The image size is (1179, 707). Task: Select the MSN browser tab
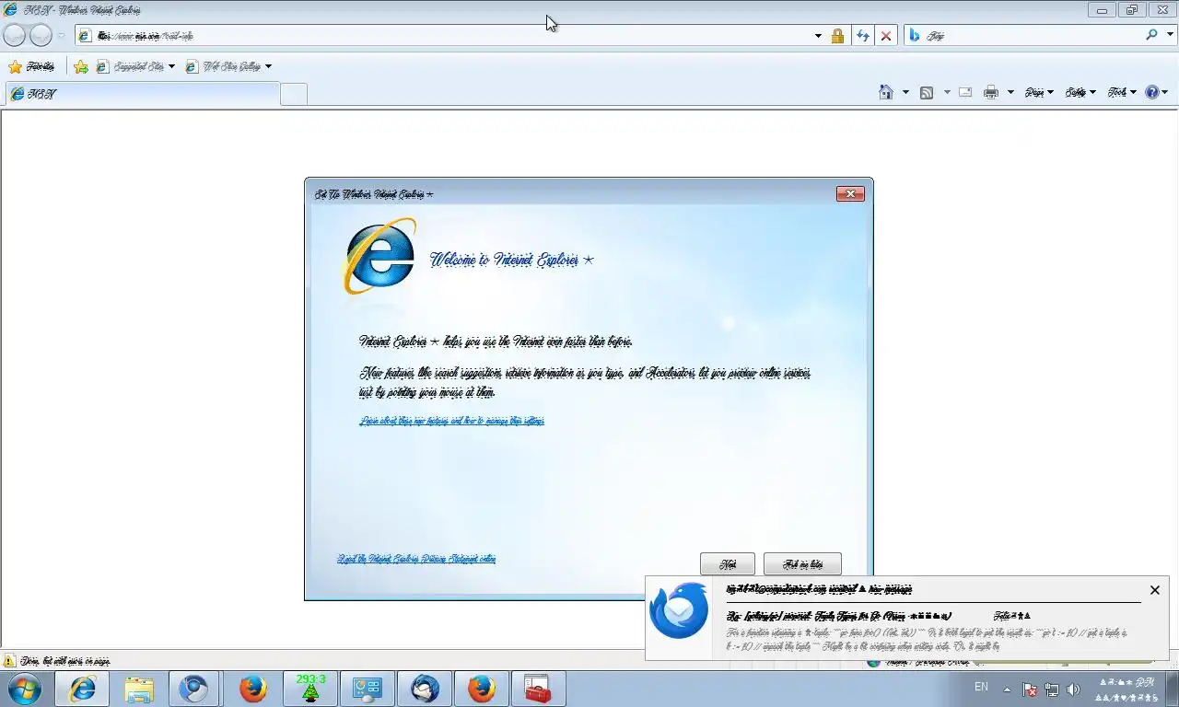(x=143, y=94)
